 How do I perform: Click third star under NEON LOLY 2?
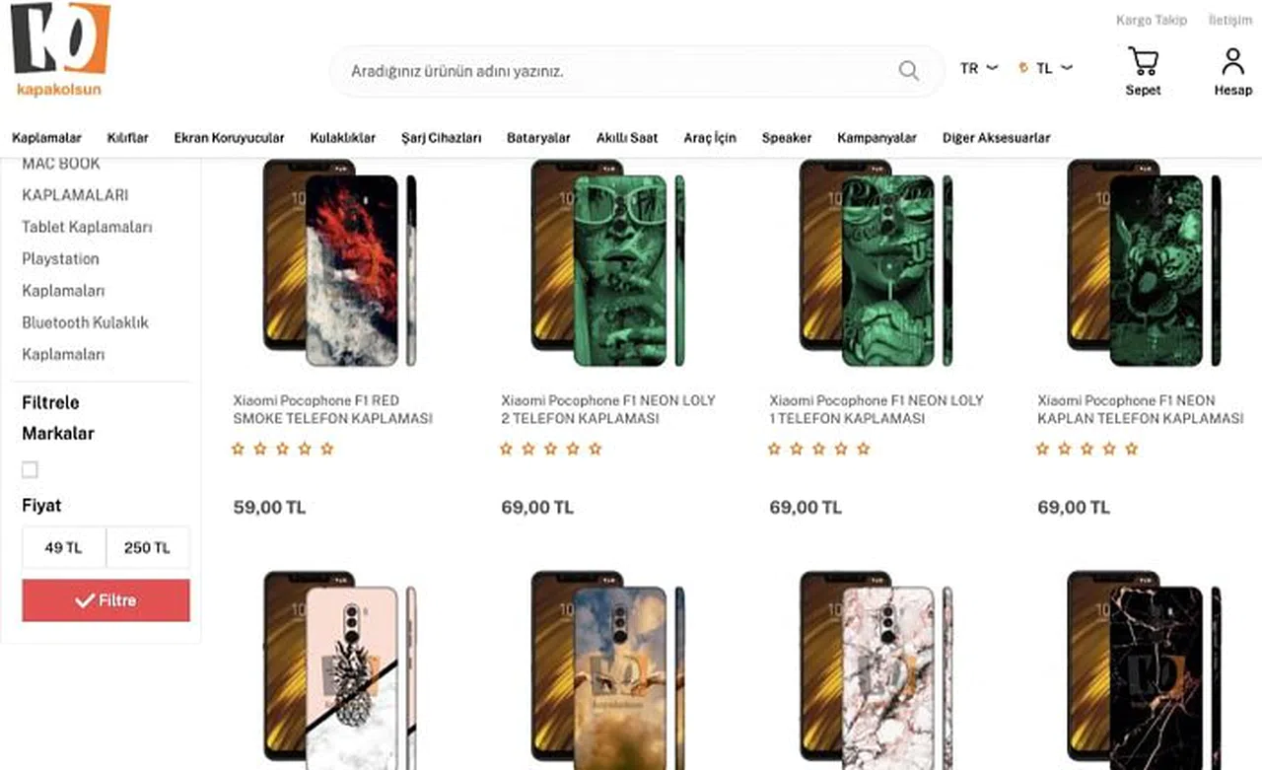click(550, 449)
